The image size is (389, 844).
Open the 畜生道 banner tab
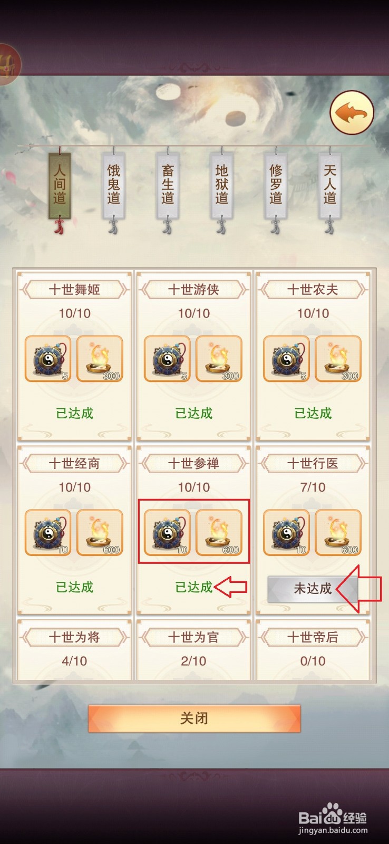[x=168, y=186]
